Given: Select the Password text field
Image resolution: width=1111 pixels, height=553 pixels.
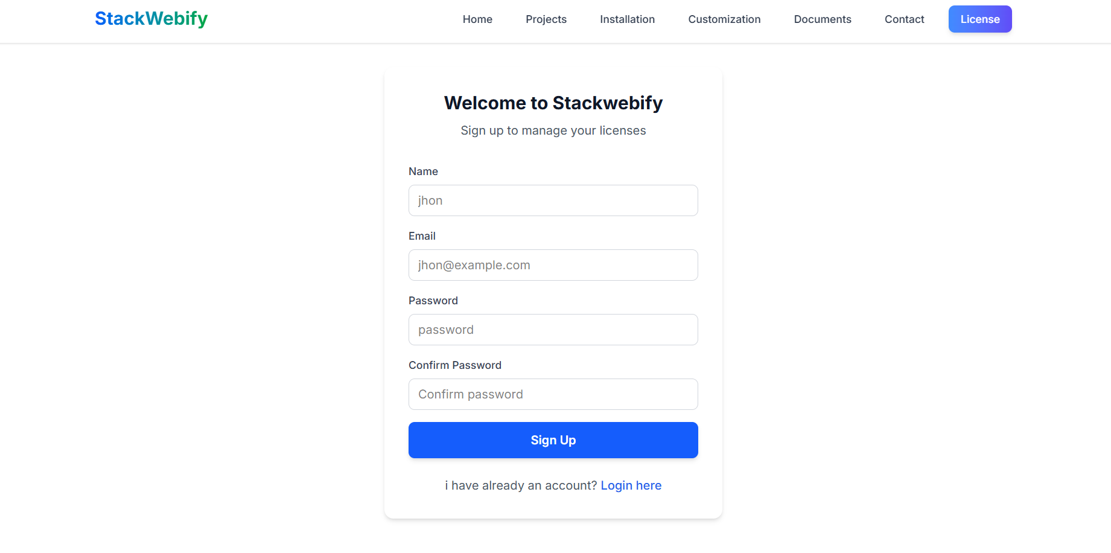Looking at the screenshot, I should [x=553, y=330].
